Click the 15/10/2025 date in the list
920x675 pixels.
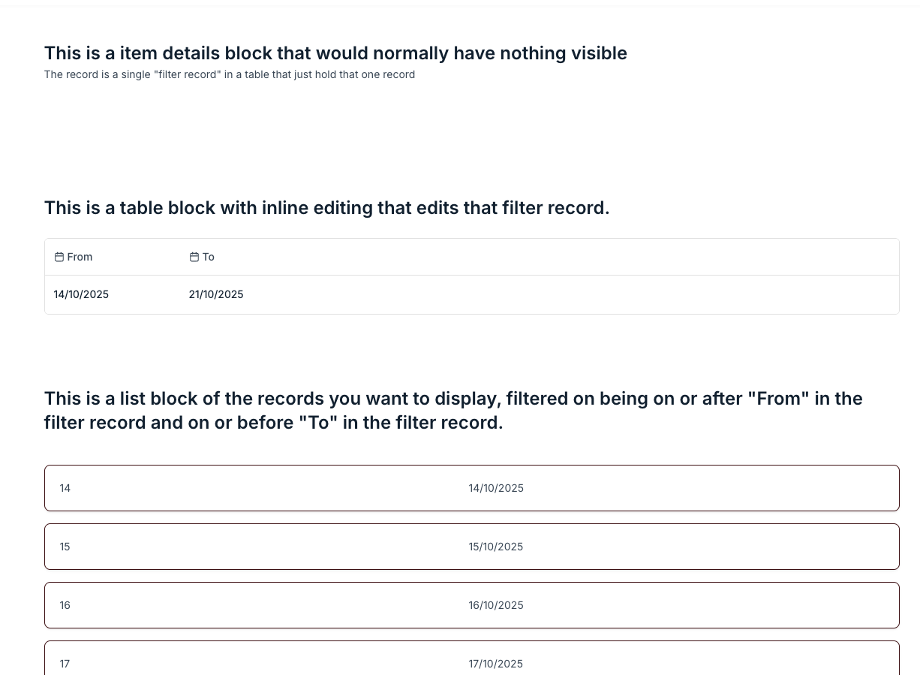click(x=496, y=547)
